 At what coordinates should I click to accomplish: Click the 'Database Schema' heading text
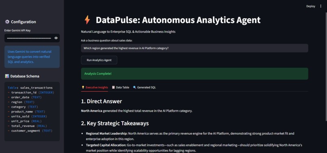[25, 76]
